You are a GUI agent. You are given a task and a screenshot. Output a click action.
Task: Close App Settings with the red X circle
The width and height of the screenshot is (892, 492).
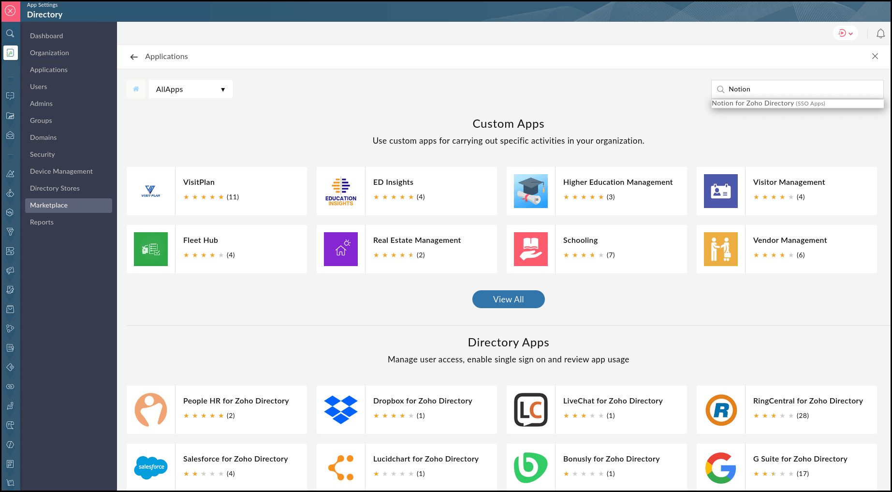[10, 11]
